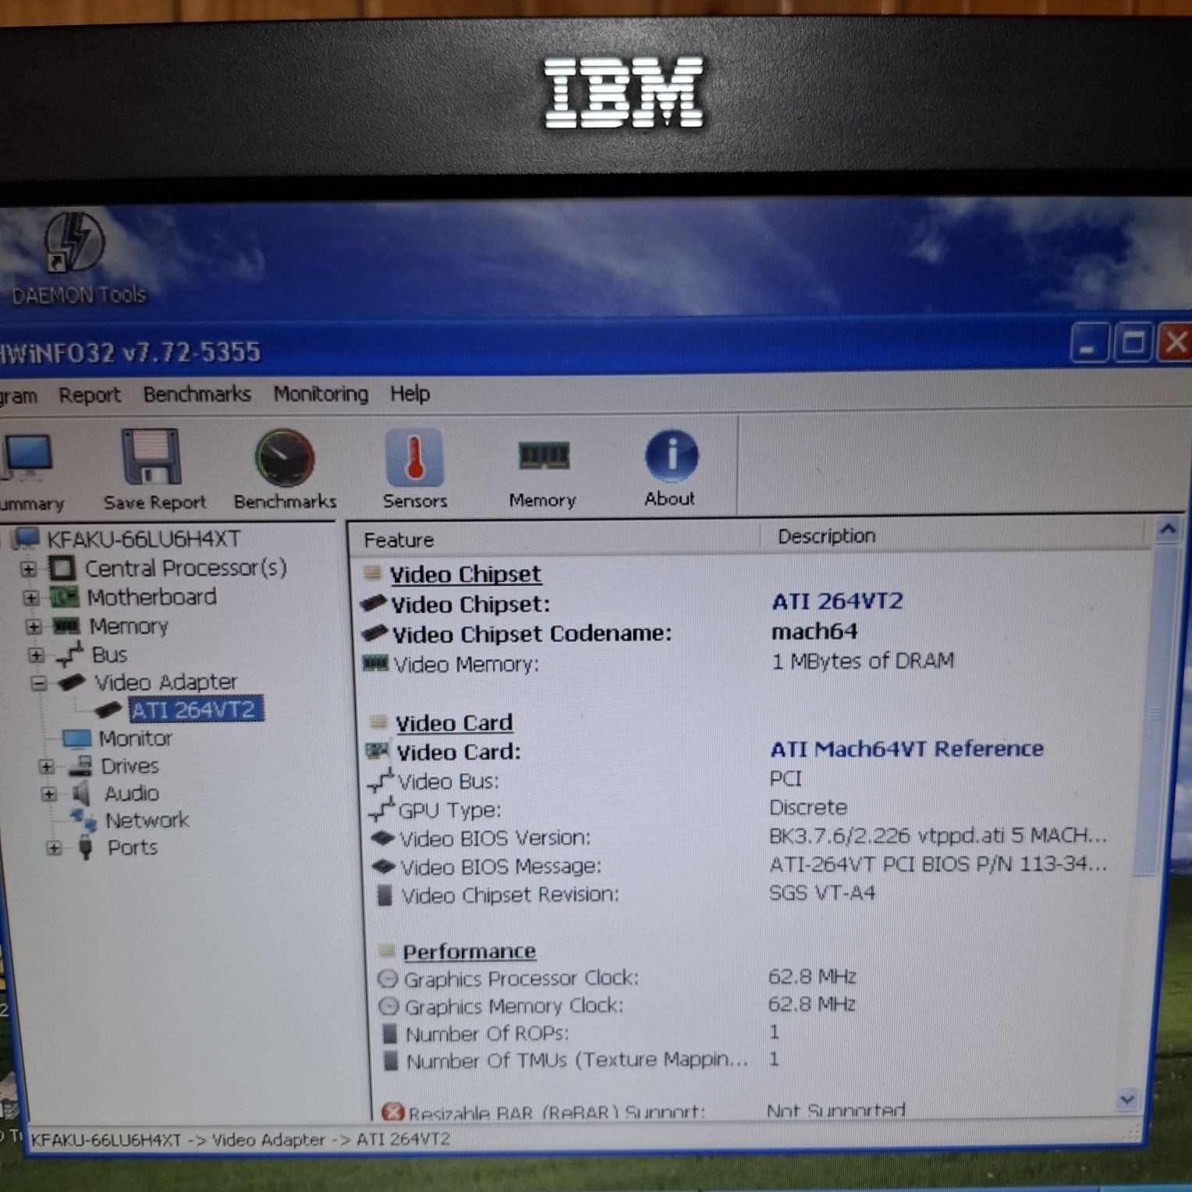Select the Memory tree node icon

(x=66, y=626)
